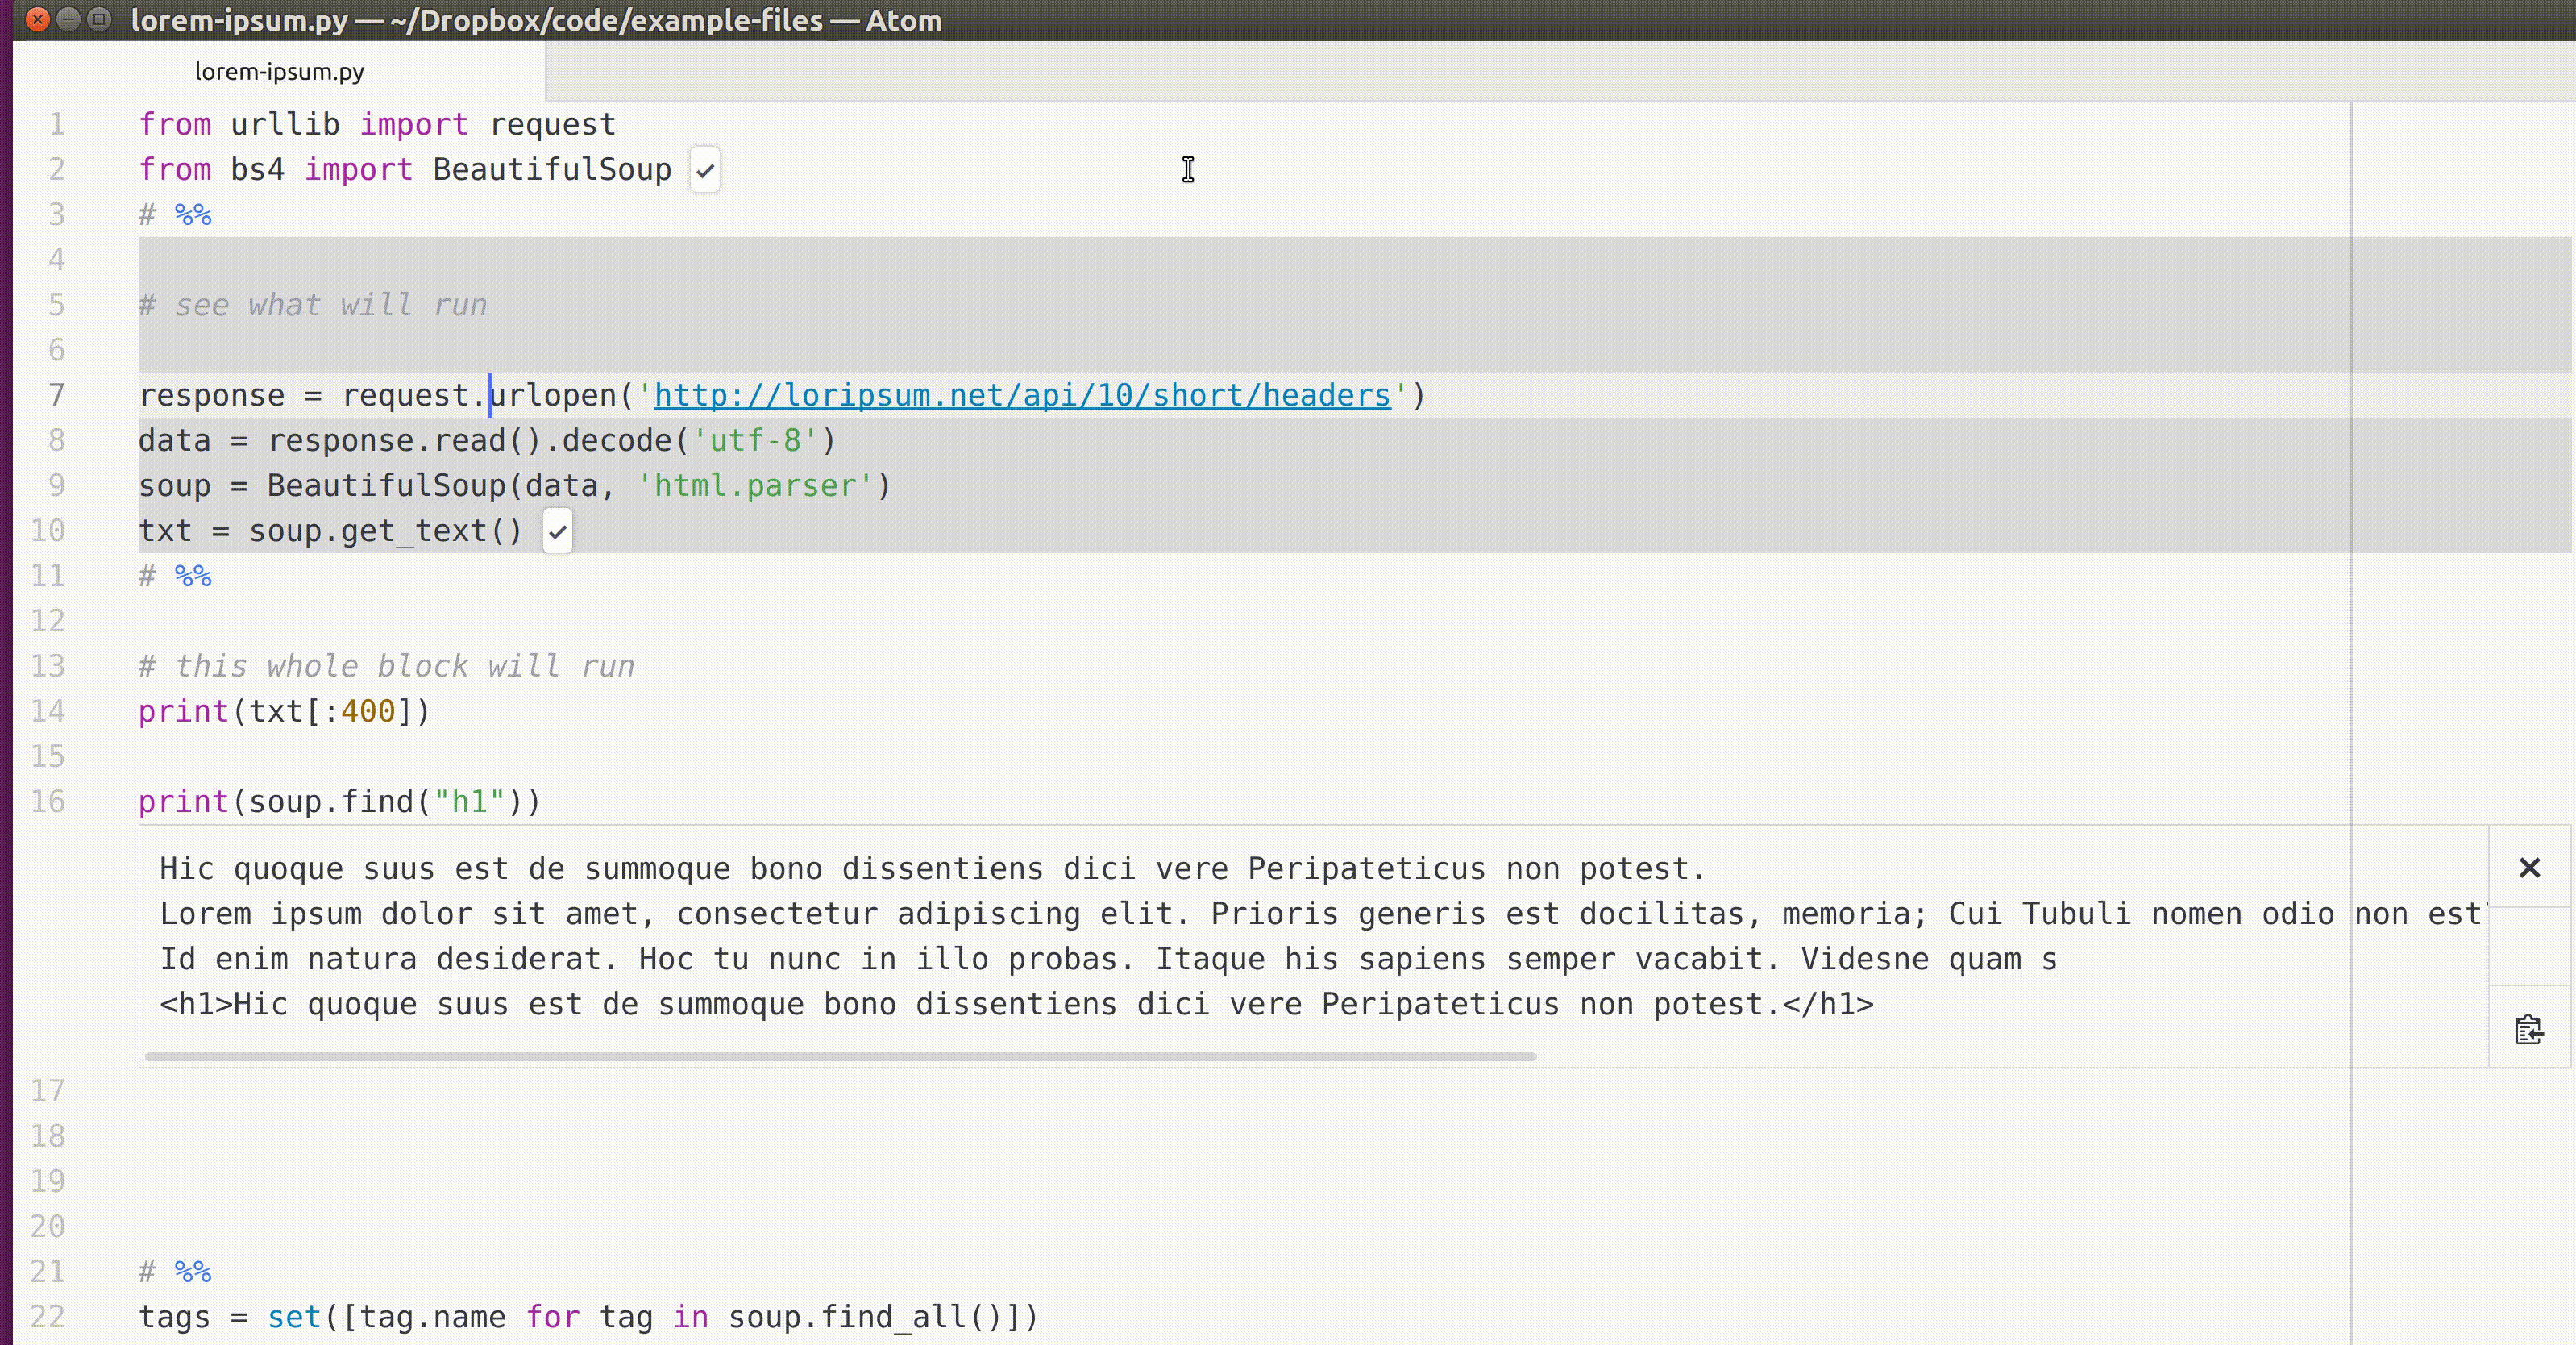Select the lorem-ipsum.py tab
Image resolution: width=2576 pixels, height=1345 pixels.
[280, 70]
